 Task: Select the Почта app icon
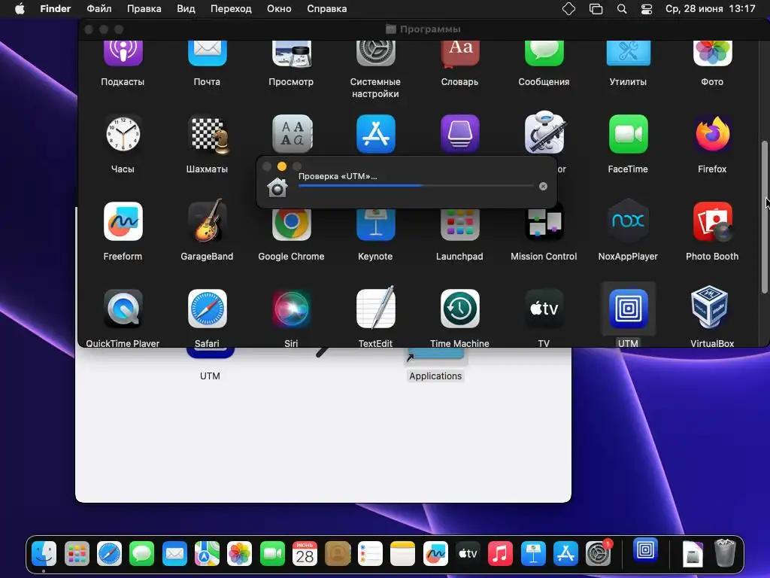(x=208, y=53)
